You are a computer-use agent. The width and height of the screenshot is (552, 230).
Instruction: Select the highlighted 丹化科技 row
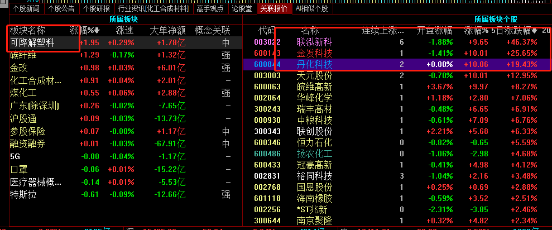[397, 64]
